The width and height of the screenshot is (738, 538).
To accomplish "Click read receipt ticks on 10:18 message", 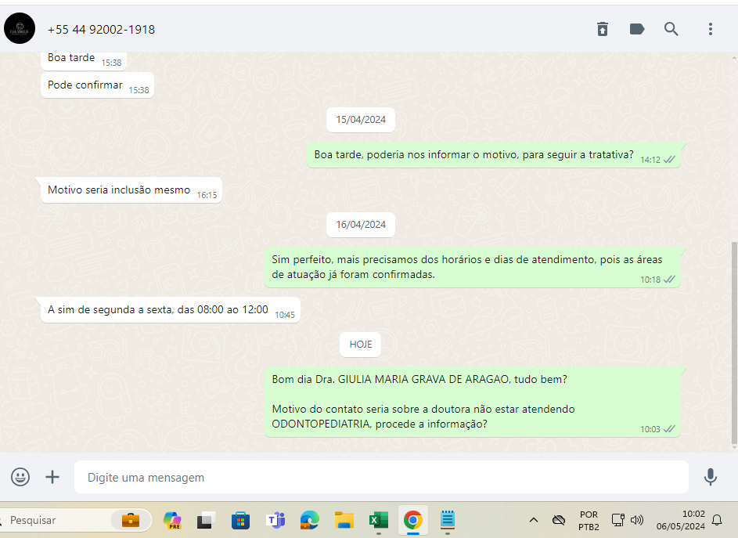I will [669, 280].
